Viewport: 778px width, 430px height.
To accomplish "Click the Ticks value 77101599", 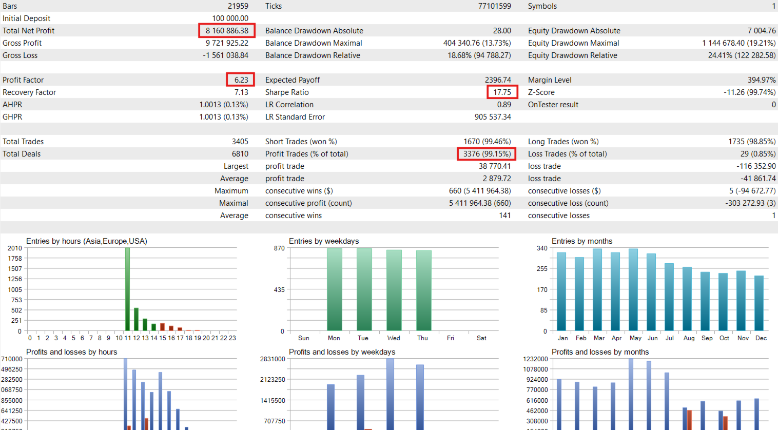I will 495,6.
